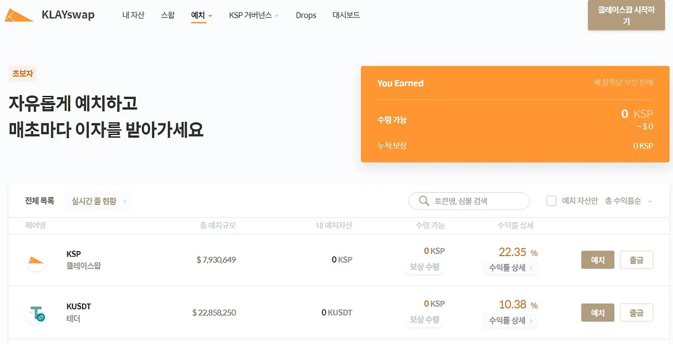Click the 22.35 % yield value
The height and width of the screenshot is (344, 673).
(x=518, y=252)
